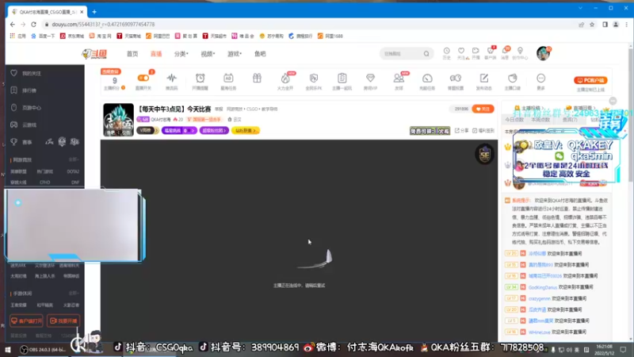The image size is (634, 357).
Task: Reload the page in the Chrome toolbar
Action: click(x=33, y=25)
